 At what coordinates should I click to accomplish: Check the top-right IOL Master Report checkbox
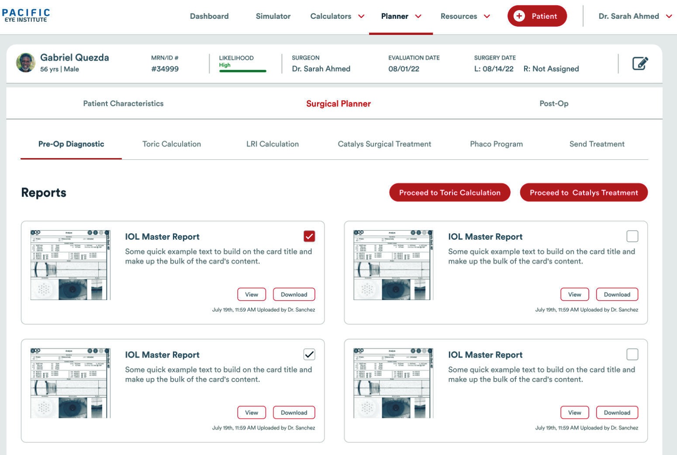(x=632, y=236)
